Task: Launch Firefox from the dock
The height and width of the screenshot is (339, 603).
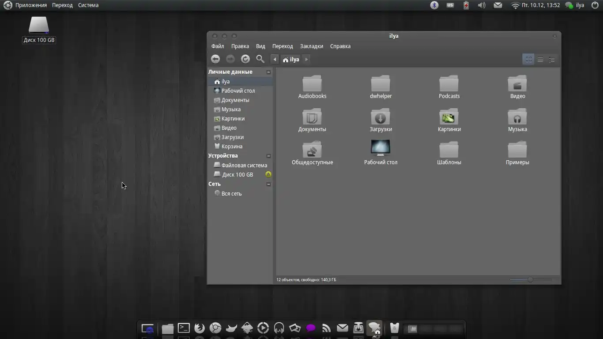Action: pyautogui.click(x=200, y=328)
